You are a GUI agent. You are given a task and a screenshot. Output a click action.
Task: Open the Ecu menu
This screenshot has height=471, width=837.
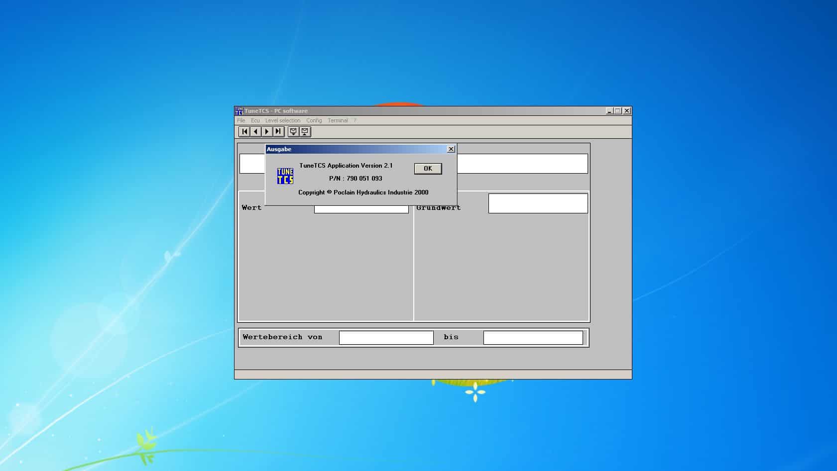255,120
